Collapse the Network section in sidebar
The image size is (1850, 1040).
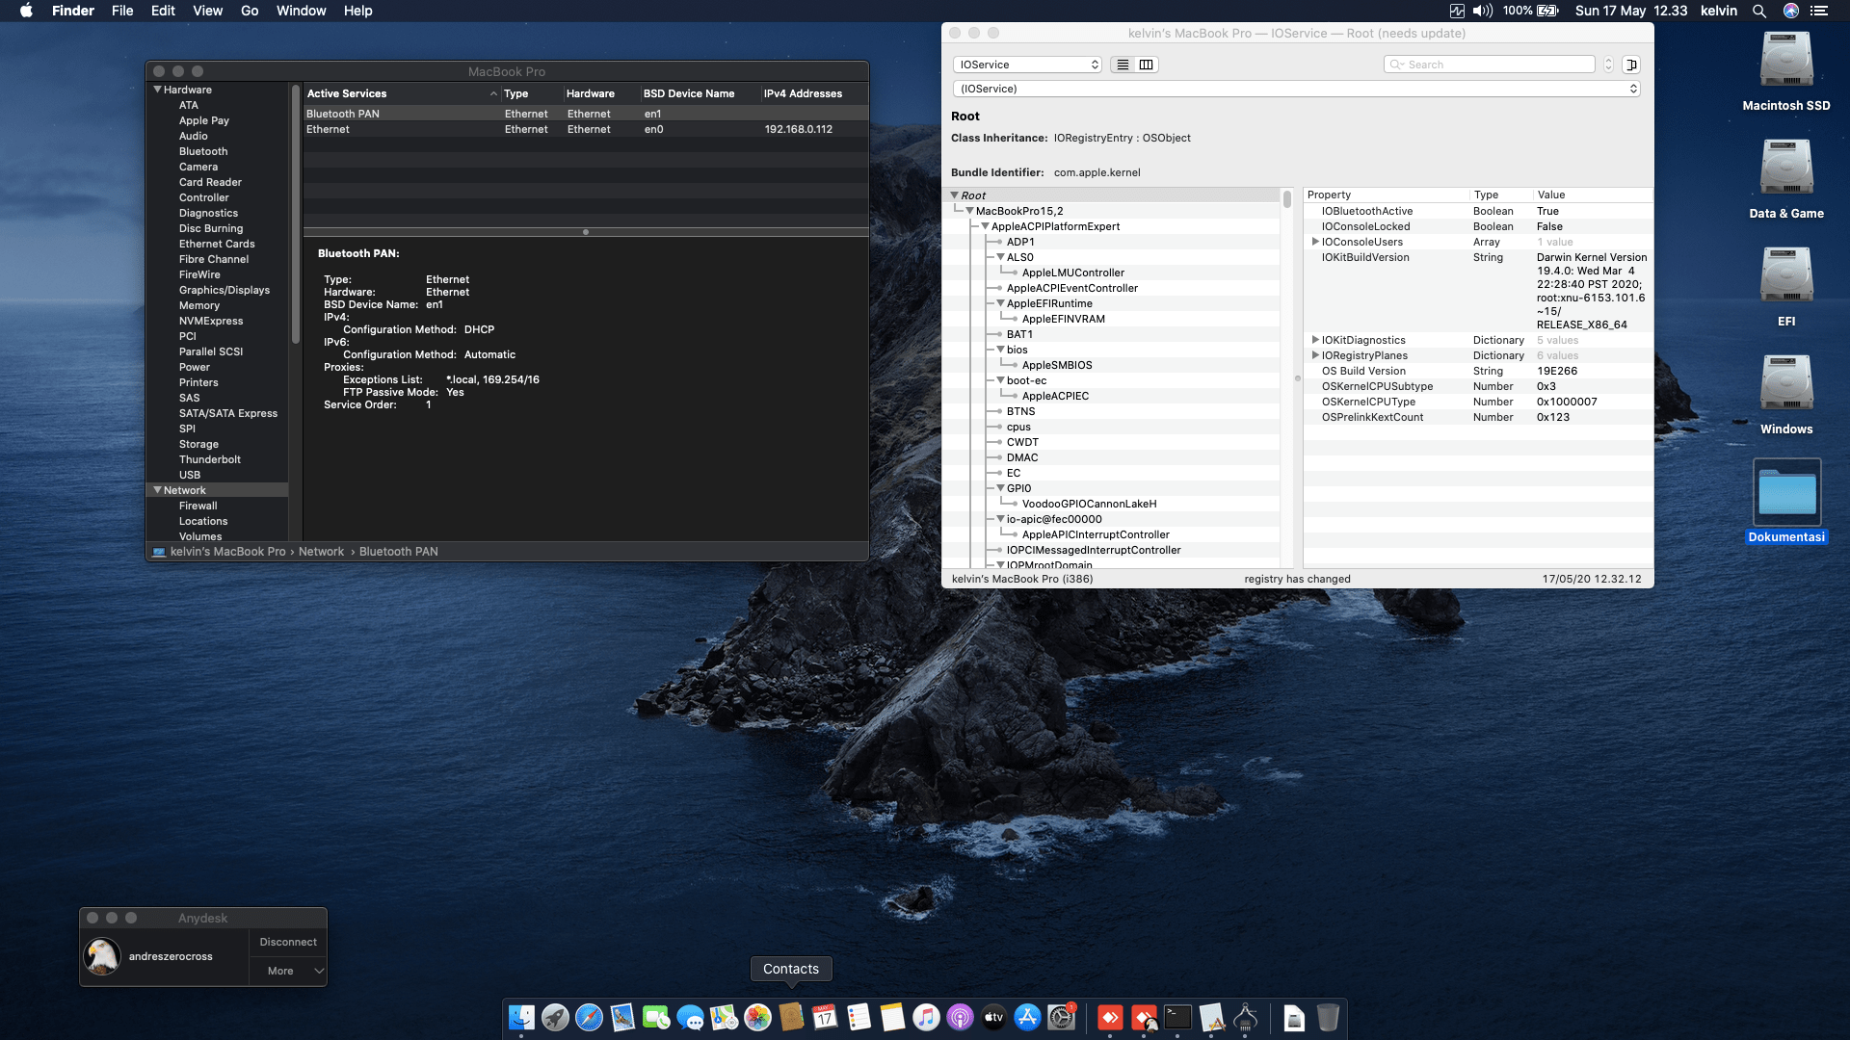pyautogui.click(x=157, y=490)
